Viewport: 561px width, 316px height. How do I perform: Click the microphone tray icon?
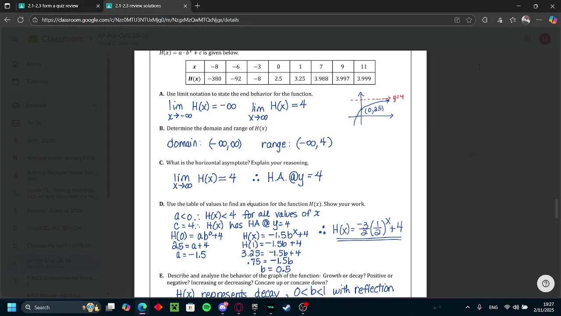[479, 307]
